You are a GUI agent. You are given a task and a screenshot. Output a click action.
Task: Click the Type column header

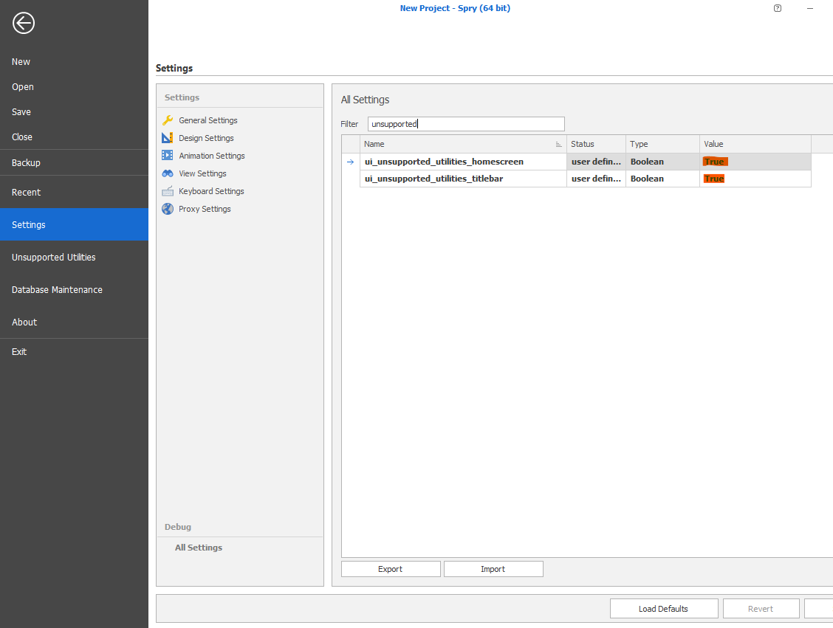click(662, 144)
